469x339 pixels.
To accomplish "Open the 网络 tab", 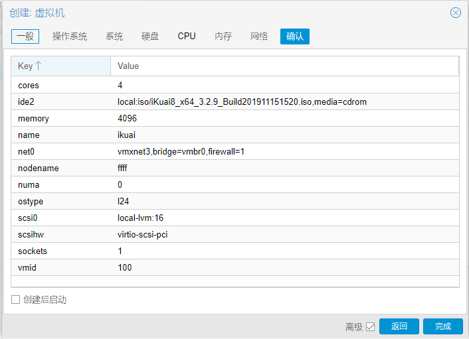I will tap(259, 36).
